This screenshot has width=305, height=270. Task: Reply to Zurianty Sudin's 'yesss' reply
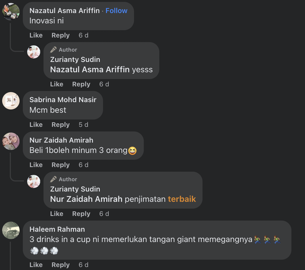81,84
